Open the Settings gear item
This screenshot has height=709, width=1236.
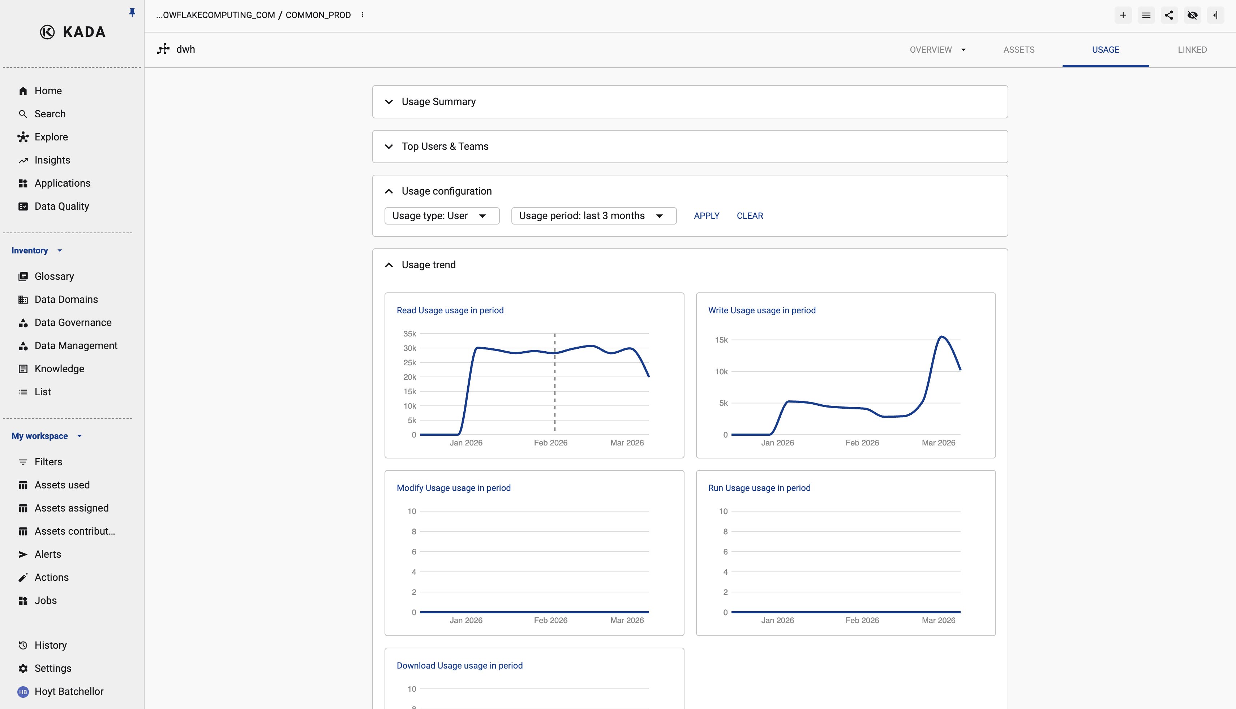coord(53,668)
